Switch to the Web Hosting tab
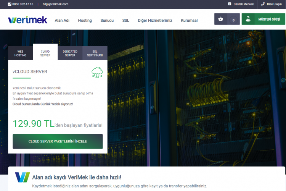 point(21,53)
